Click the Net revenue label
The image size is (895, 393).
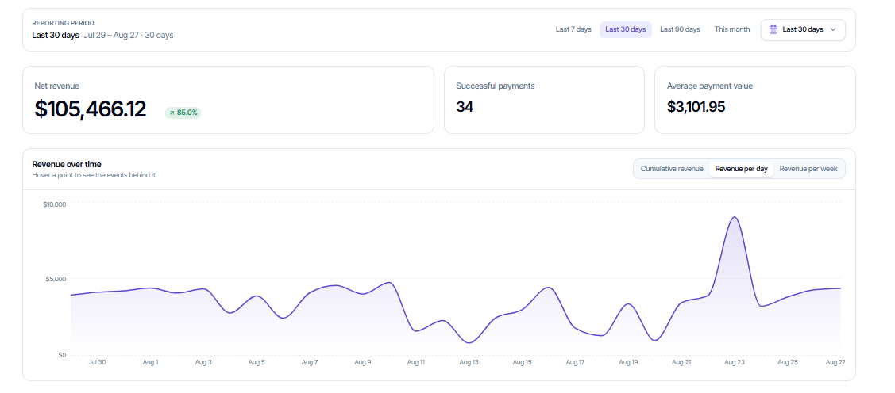coord(56,86)
